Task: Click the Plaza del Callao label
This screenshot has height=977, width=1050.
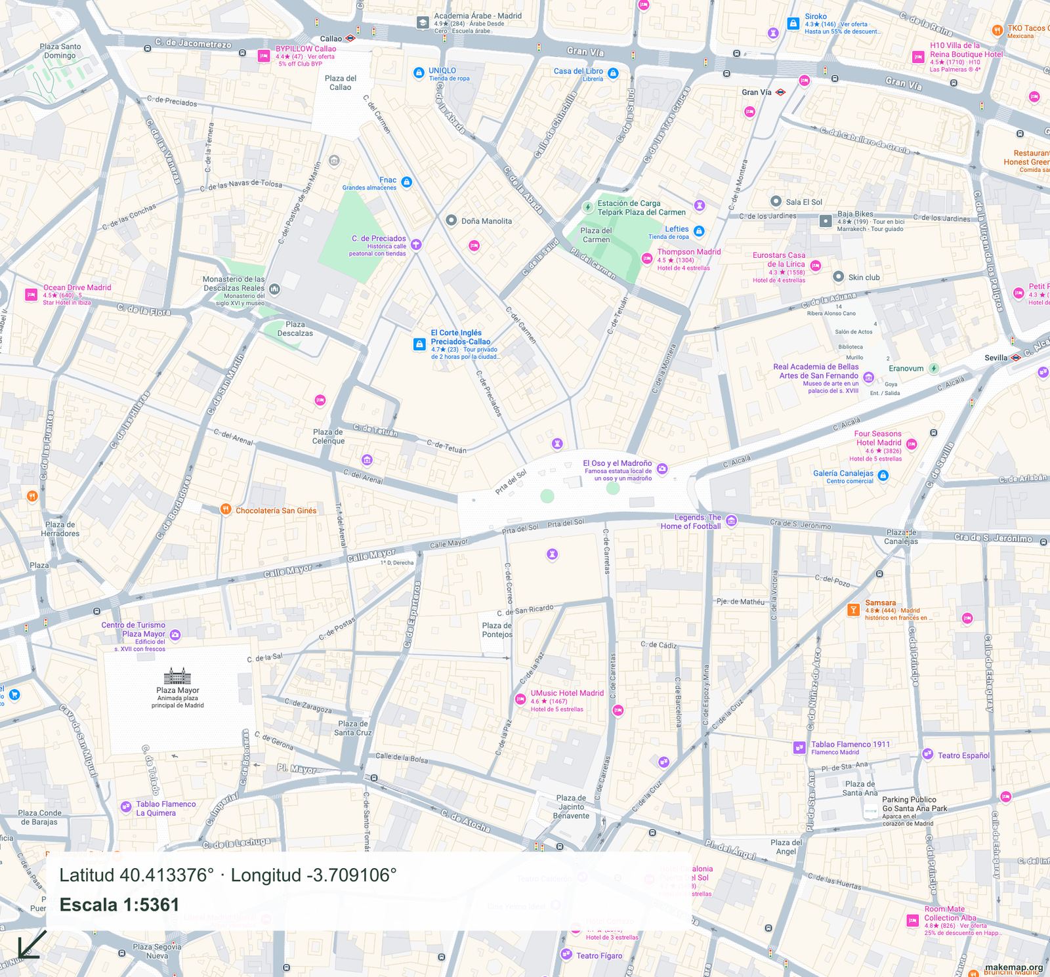Action: tap(341, 83)
